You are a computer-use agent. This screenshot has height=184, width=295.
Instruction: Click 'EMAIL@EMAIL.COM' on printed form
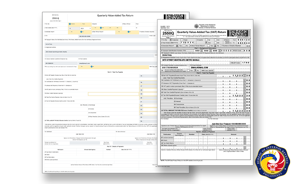click(x=199, y=68)
